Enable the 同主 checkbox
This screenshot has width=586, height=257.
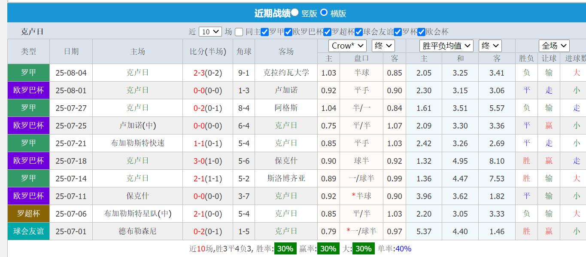(x=239, y=32)
